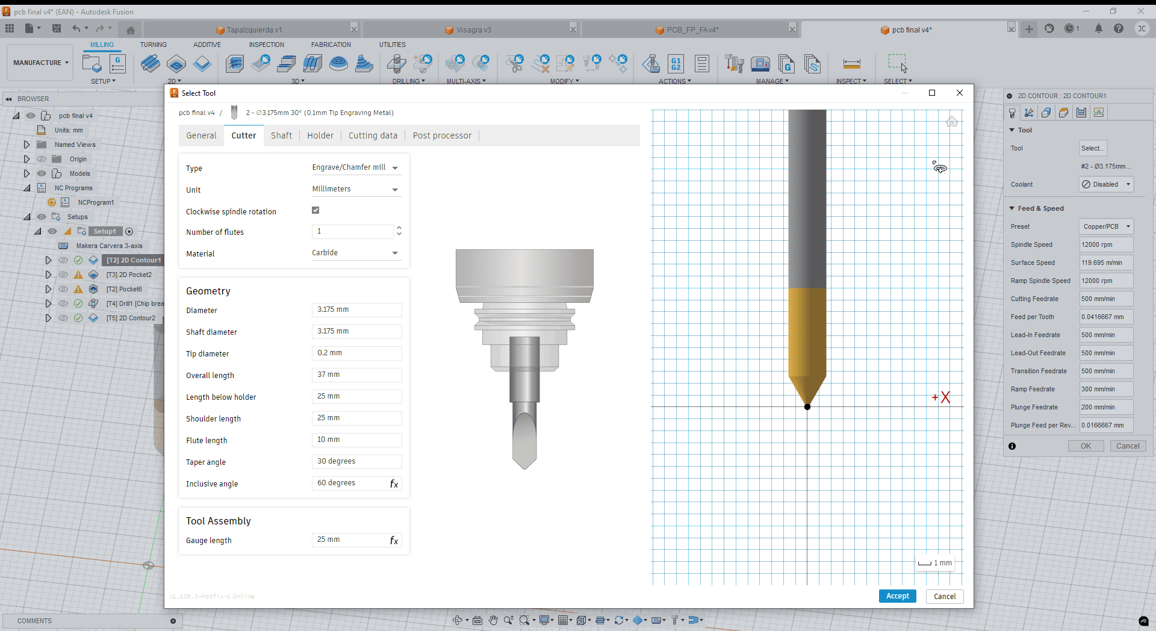Open the Type dropdown showing Engrave/Chamfer mill

pos(355,168)
